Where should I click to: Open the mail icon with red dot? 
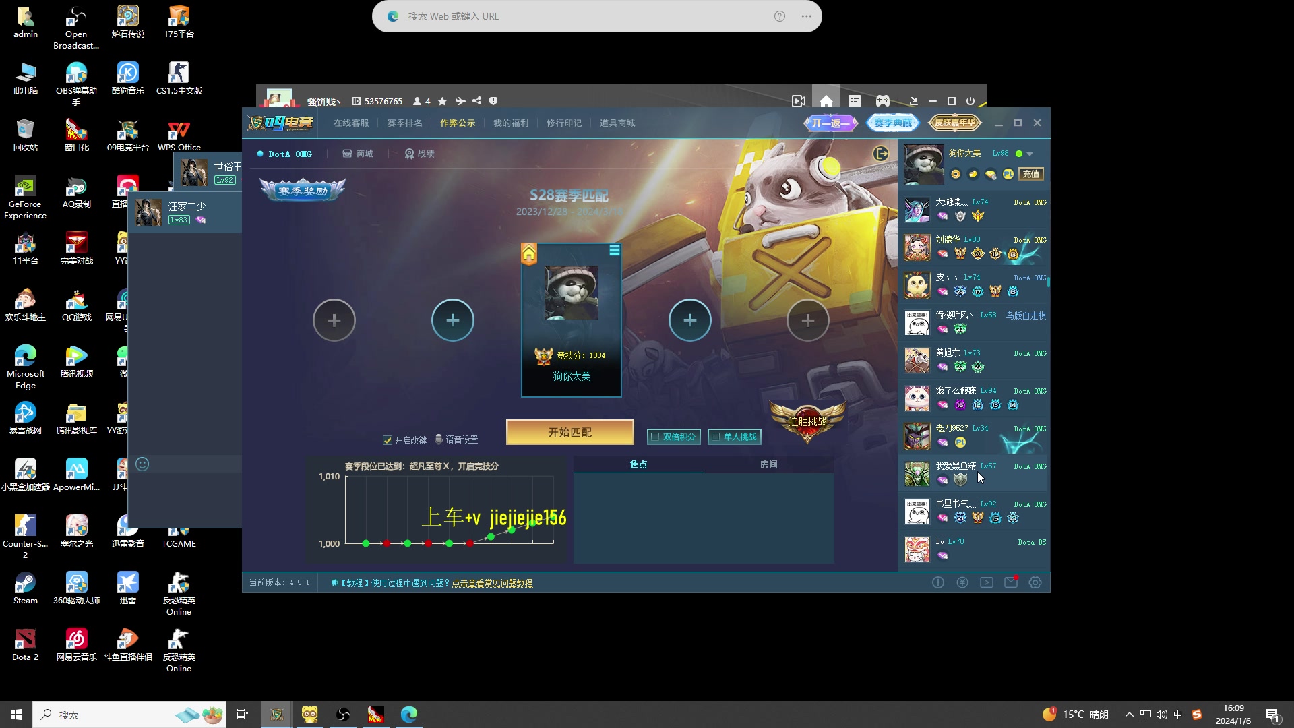click(x=1011, y=582)
